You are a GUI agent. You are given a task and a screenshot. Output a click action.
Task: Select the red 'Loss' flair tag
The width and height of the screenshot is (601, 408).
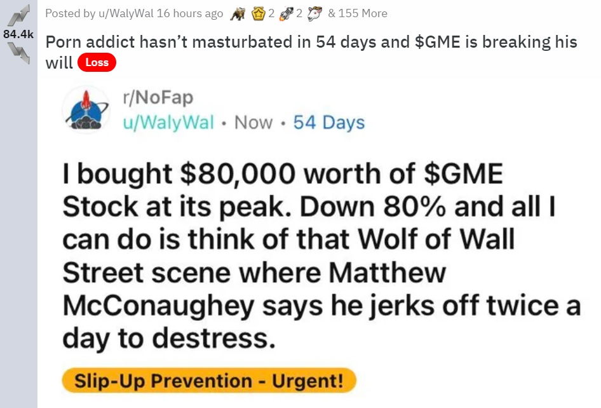coord(97,62)
